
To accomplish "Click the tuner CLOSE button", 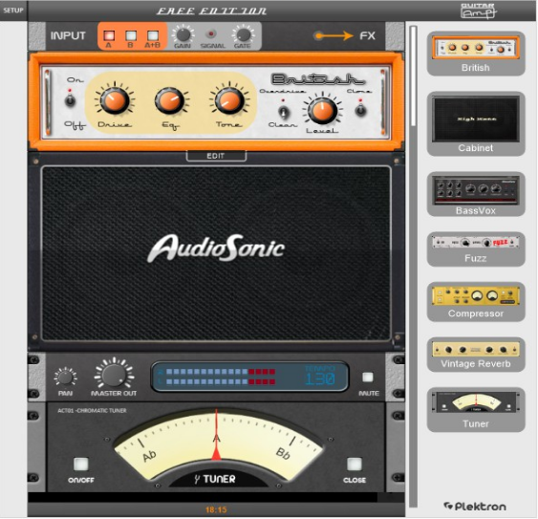I will pos(355,465).
